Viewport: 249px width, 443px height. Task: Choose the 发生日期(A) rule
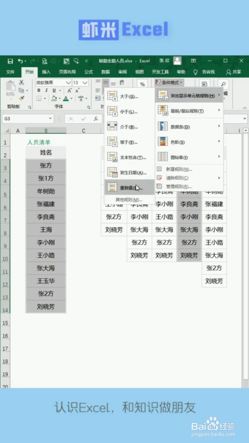[x=130, y=172]
